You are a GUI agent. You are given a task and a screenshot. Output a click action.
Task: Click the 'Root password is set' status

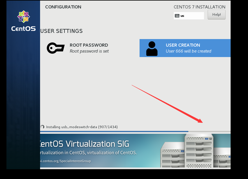pyautogui.click(x=89, y=51)
